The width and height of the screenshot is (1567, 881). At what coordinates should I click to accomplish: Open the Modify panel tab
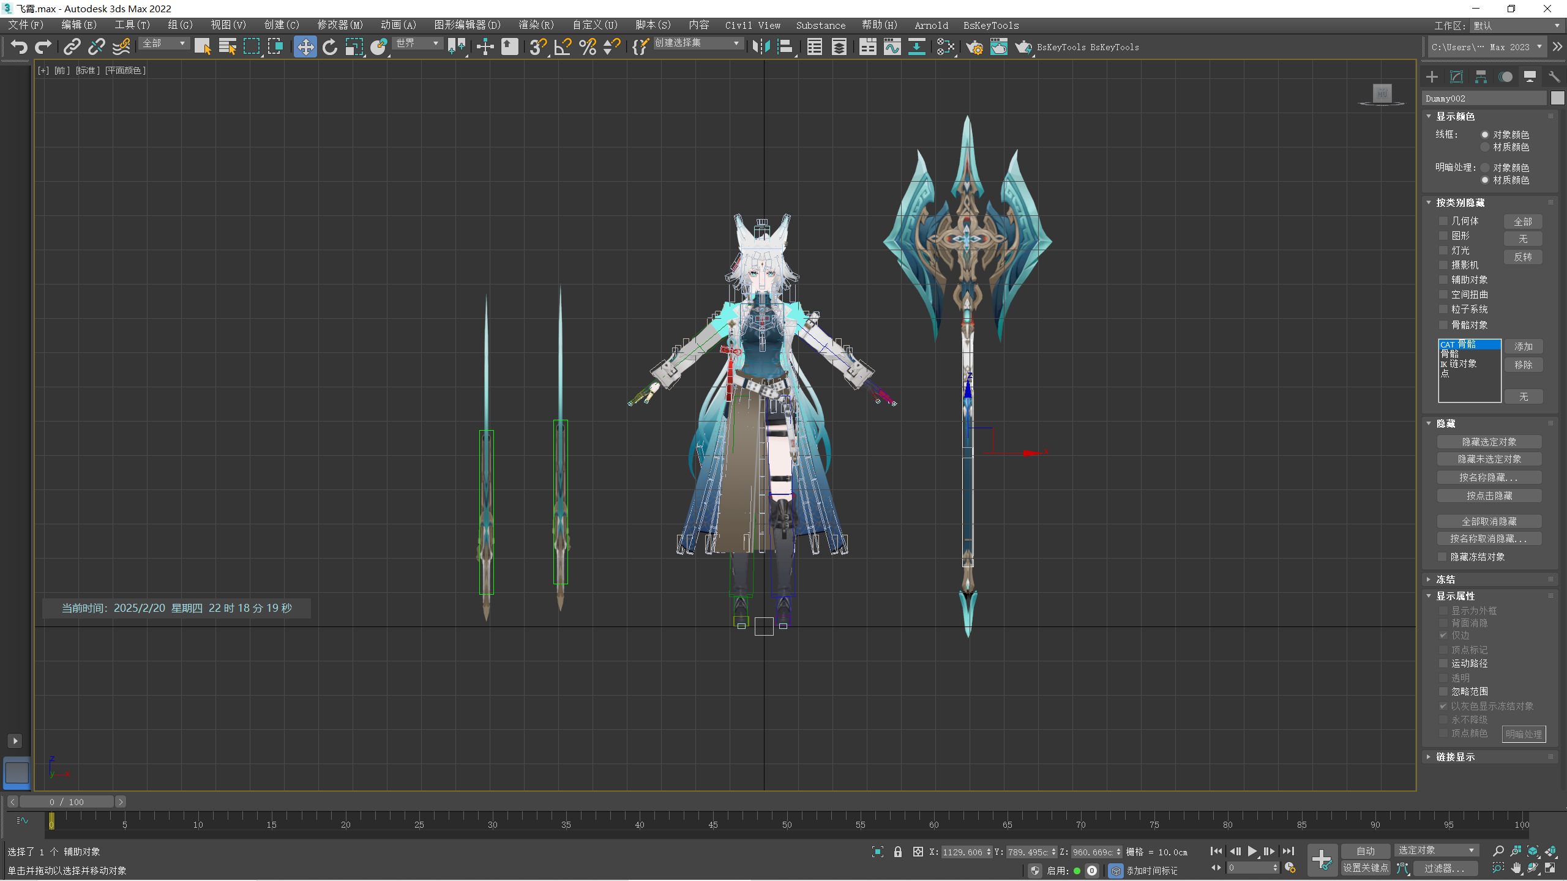[1456, 76]
